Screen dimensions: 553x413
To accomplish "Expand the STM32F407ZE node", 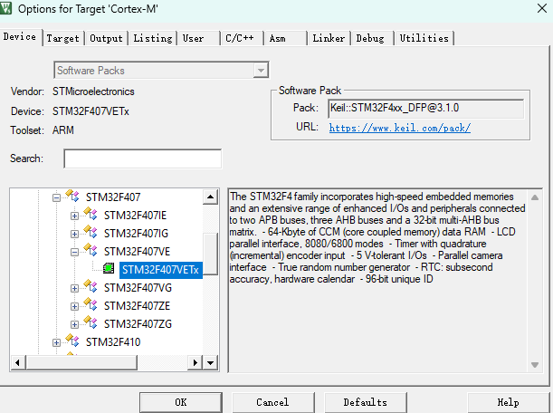I will point(74,306).
